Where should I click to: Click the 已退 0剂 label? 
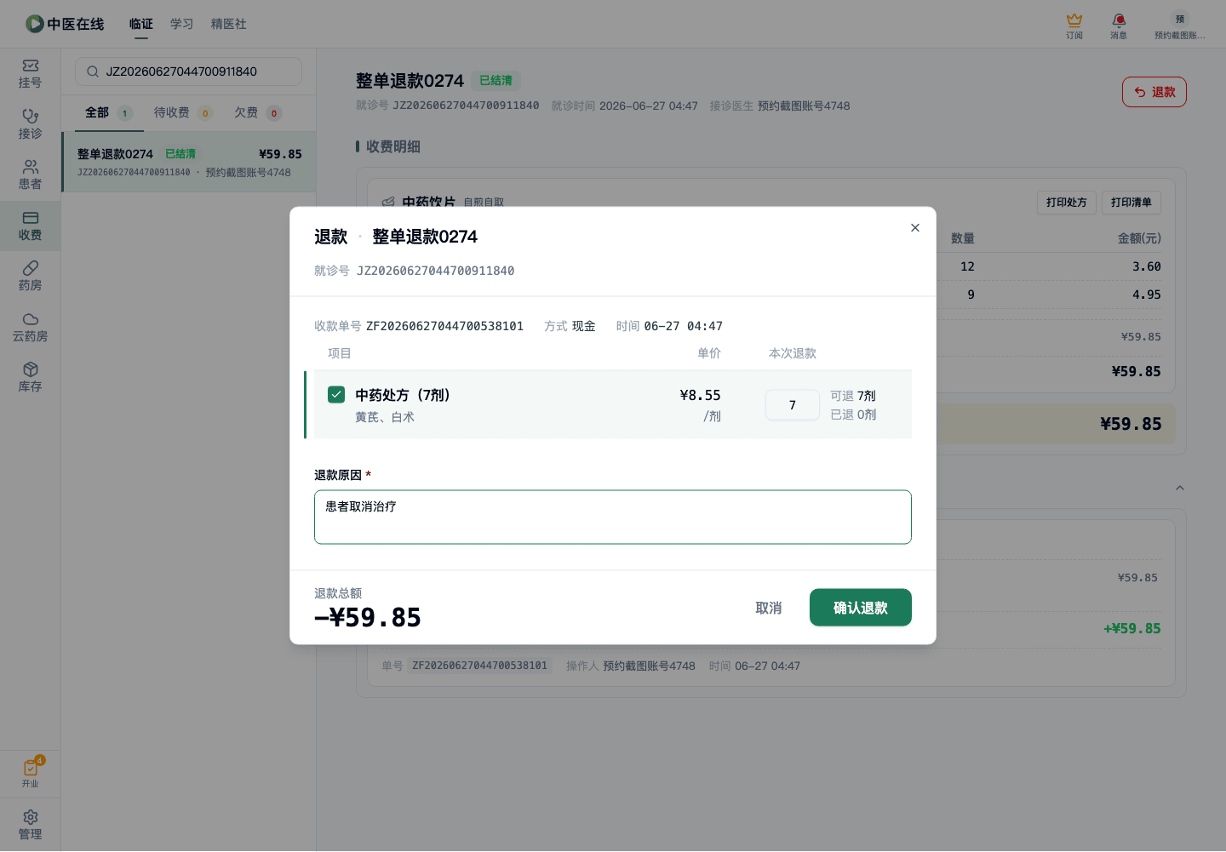click(853, 415)
